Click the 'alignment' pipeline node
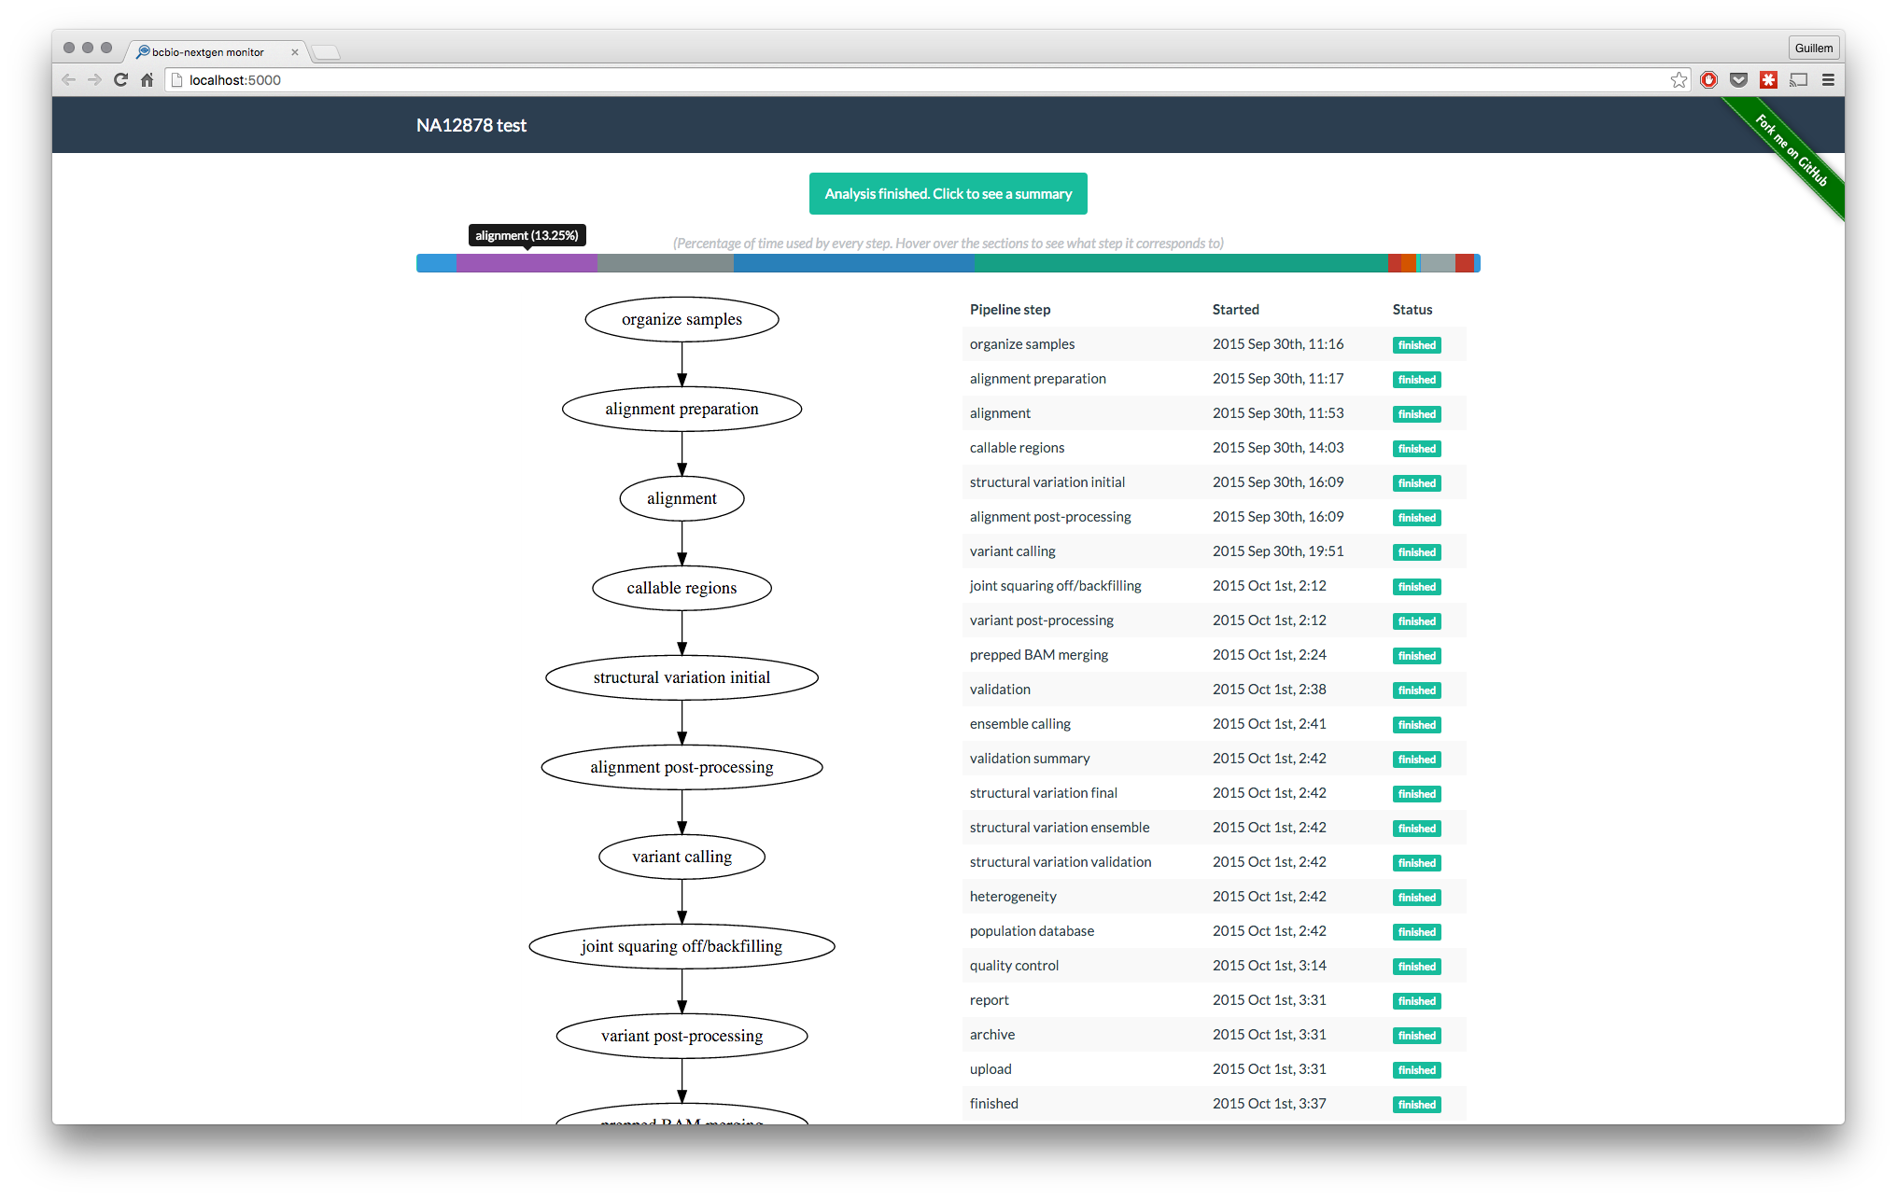The image size is (1897, 1199). (679, 497)
